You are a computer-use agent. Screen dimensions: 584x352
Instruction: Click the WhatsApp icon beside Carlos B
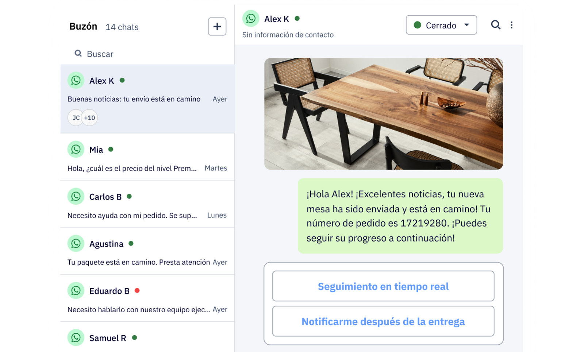[x=76, y=196]
